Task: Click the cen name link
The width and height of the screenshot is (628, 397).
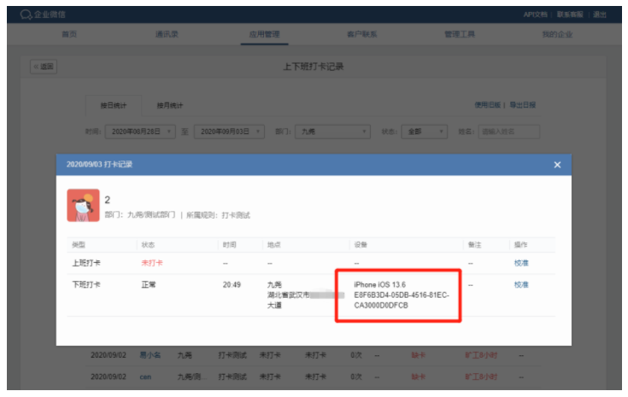Action: tap(145, 377)
